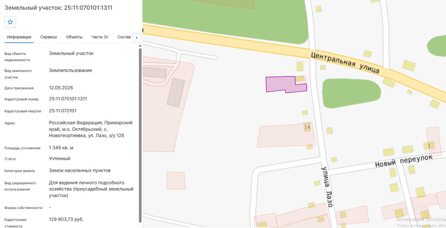446x228 pixels.
Task: Click cadastral number value 25:11:070101:1311 in the table
Action: [x=68, y=99]
